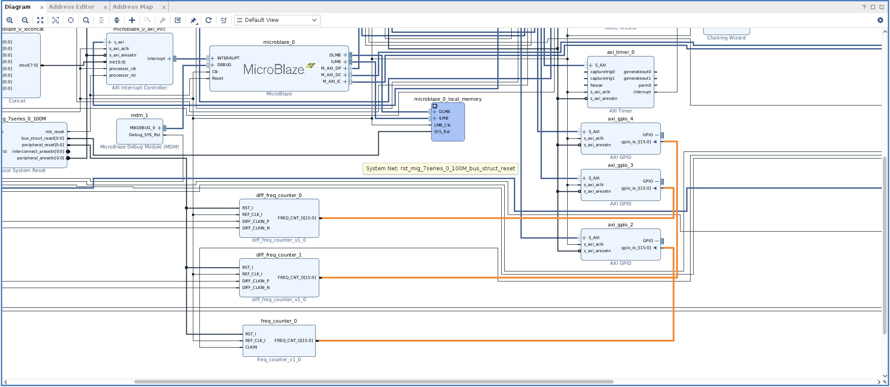Expand the M_AXI_DC port on microblaze_0
Image resolution: width=890 pixels, height=387 pixels.
click(345, 75)
